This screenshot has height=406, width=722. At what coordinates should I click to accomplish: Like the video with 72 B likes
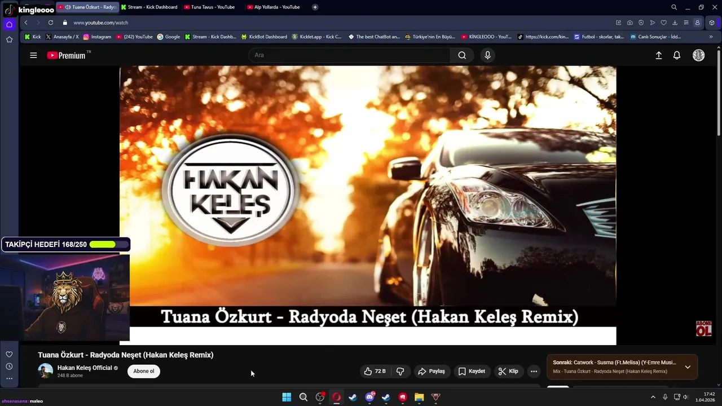(375, 371)
